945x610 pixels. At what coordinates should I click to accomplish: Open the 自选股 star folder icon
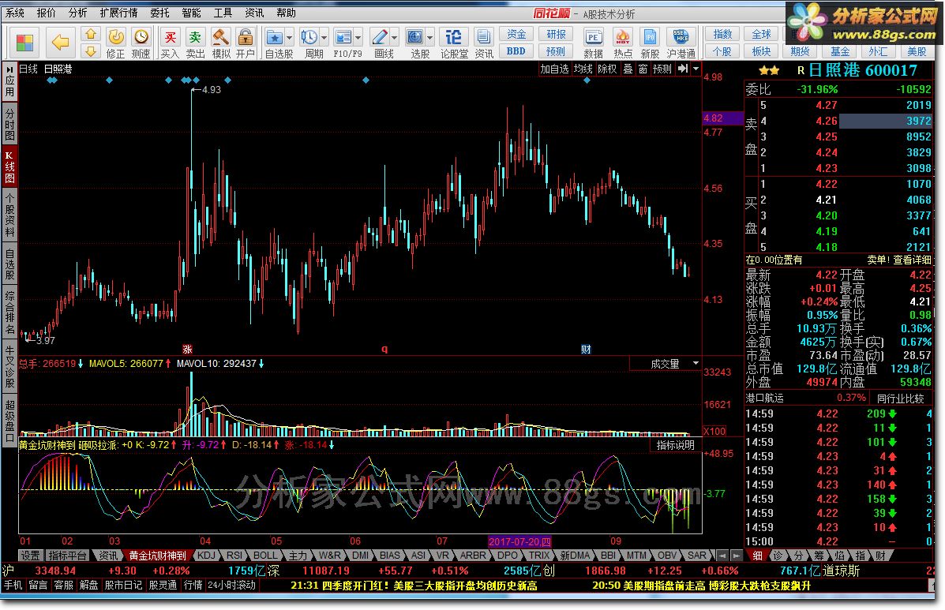click(x=275, y=37)
